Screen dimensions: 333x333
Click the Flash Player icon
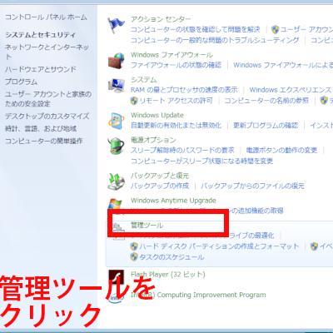coord(116,277)
